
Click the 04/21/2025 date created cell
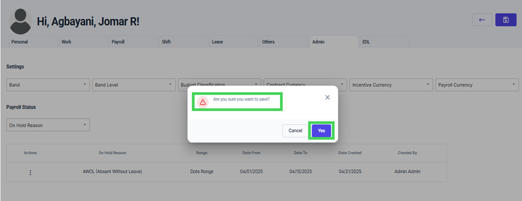pos(350,172)
